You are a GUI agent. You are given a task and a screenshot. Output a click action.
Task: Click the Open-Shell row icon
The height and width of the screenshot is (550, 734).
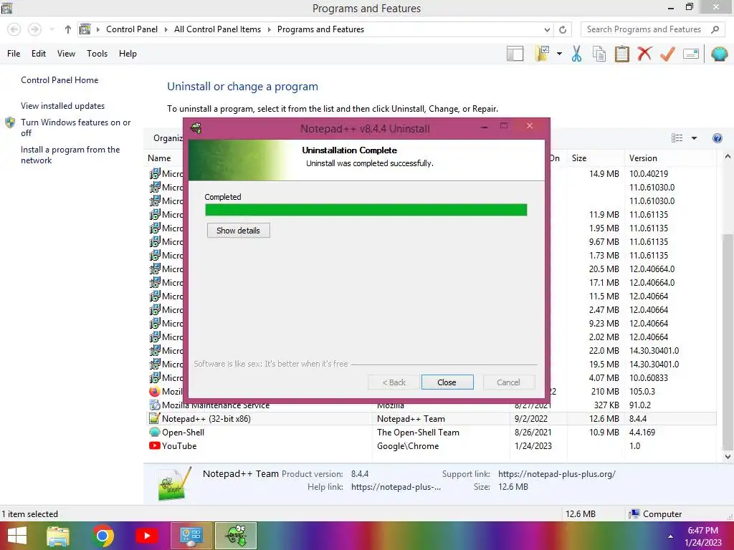coord(155,432)
